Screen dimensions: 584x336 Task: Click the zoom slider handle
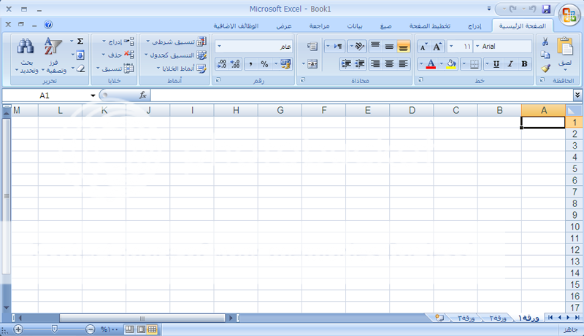tap(54, 329)
